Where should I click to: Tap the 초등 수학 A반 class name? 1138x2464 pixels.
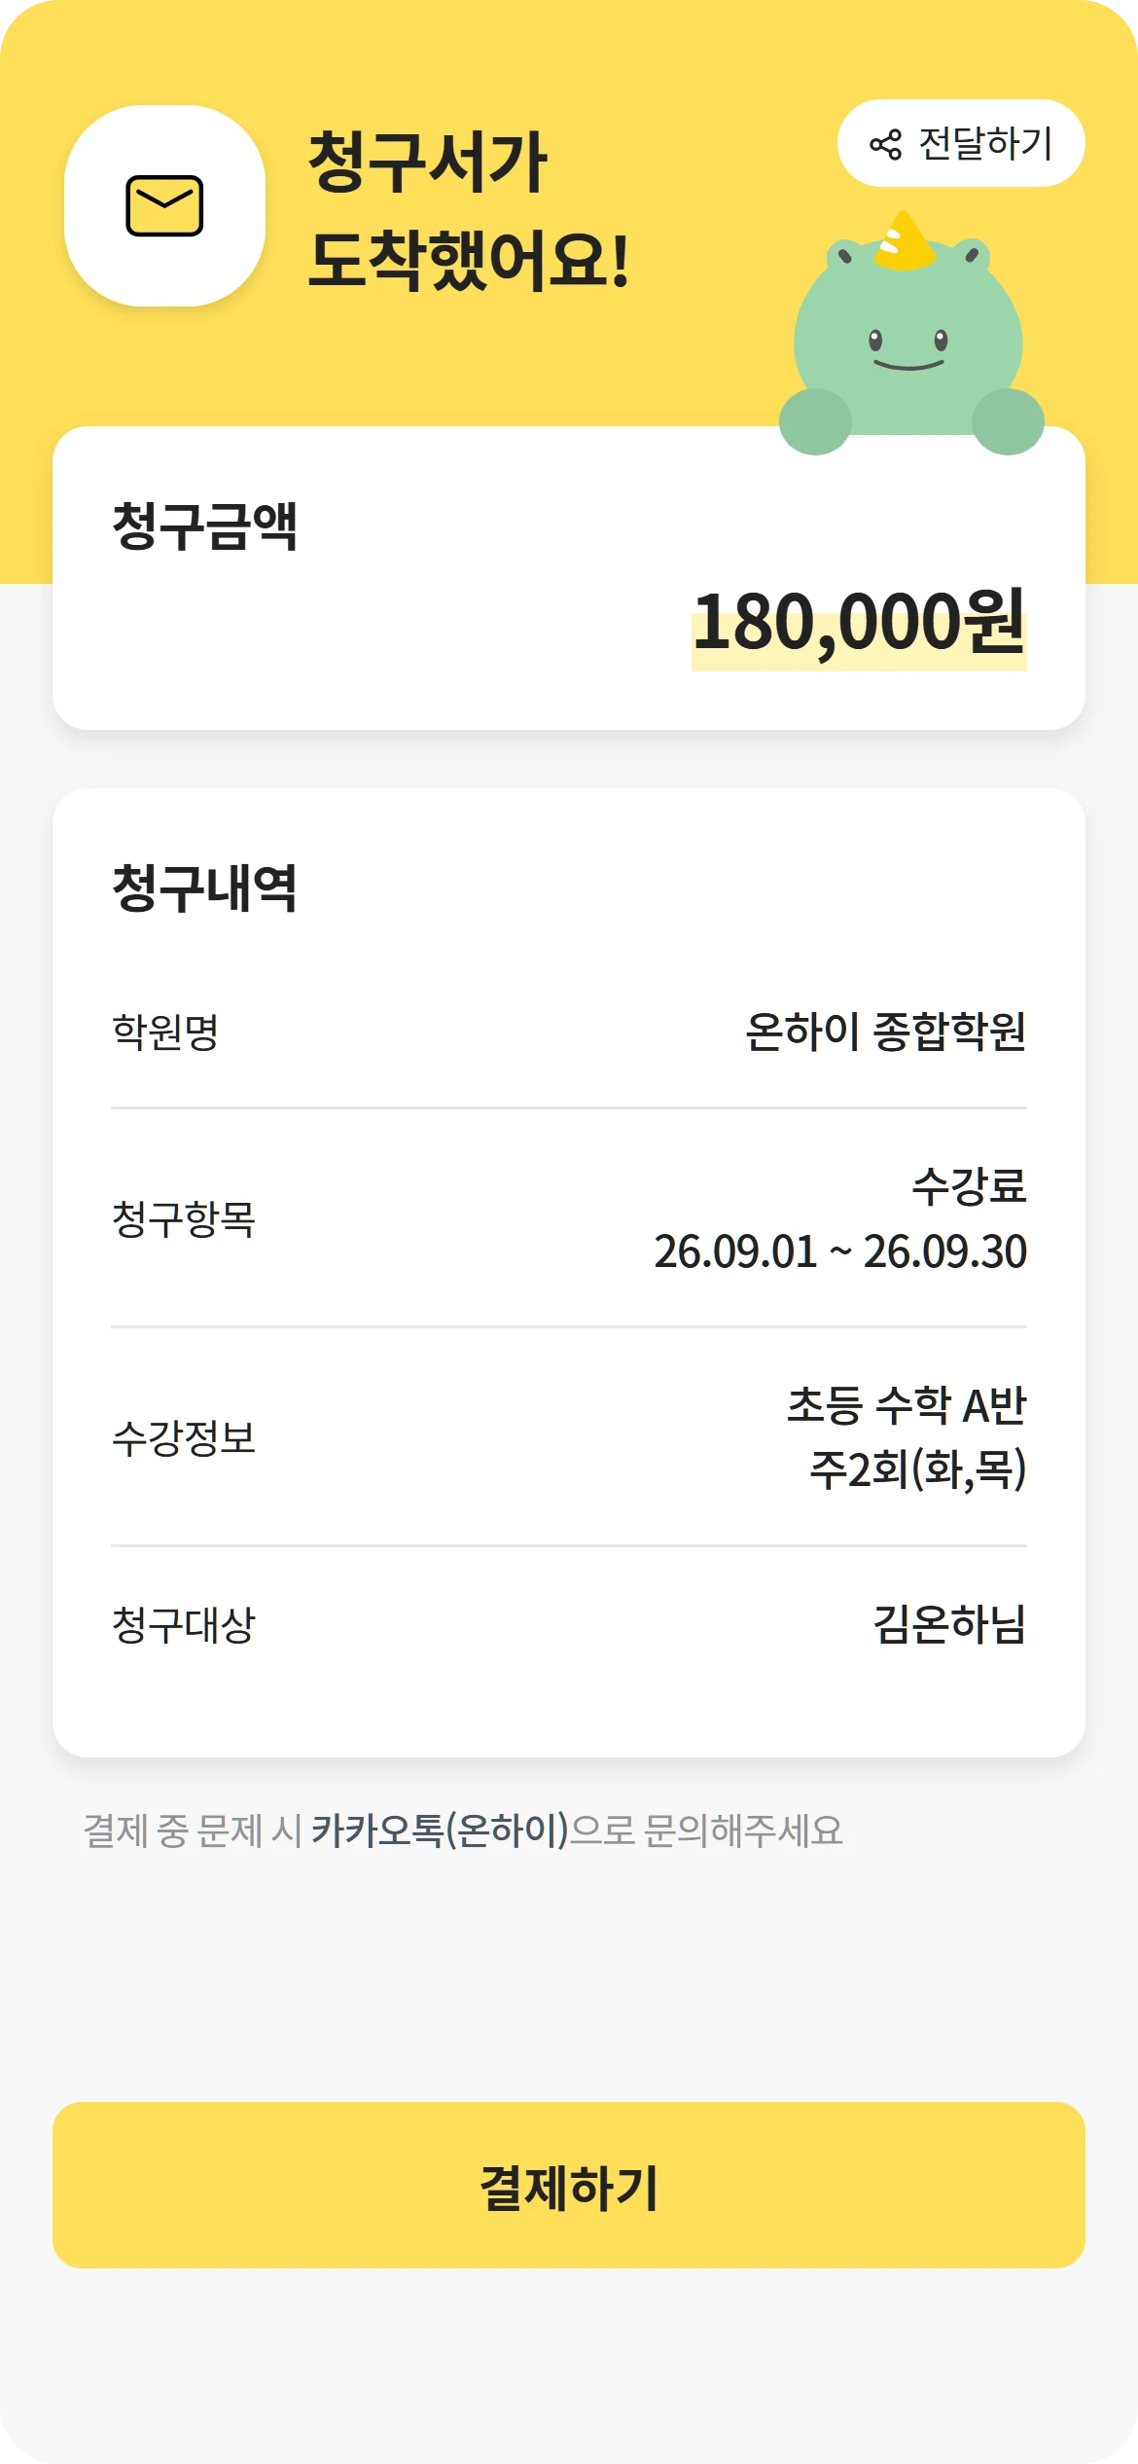907,1405
